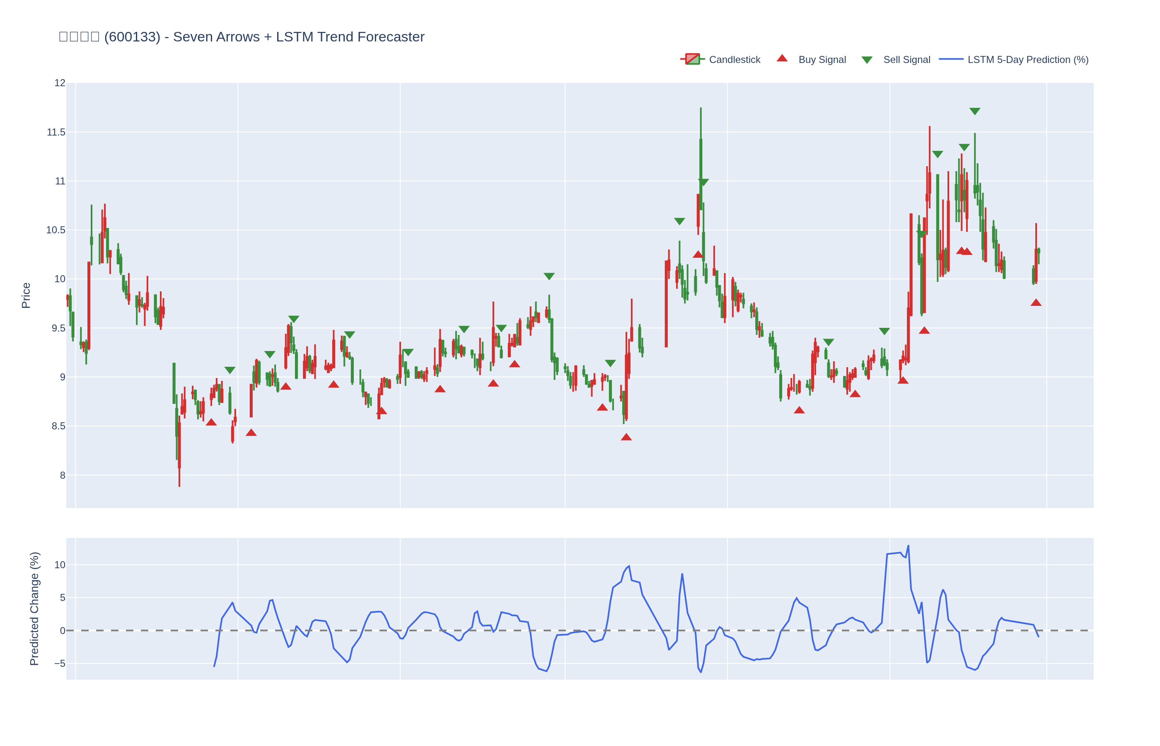Viewport: 1160px width, 746px height.
Task: Hide the Buy Signal trace via its label
Action: 822,60
